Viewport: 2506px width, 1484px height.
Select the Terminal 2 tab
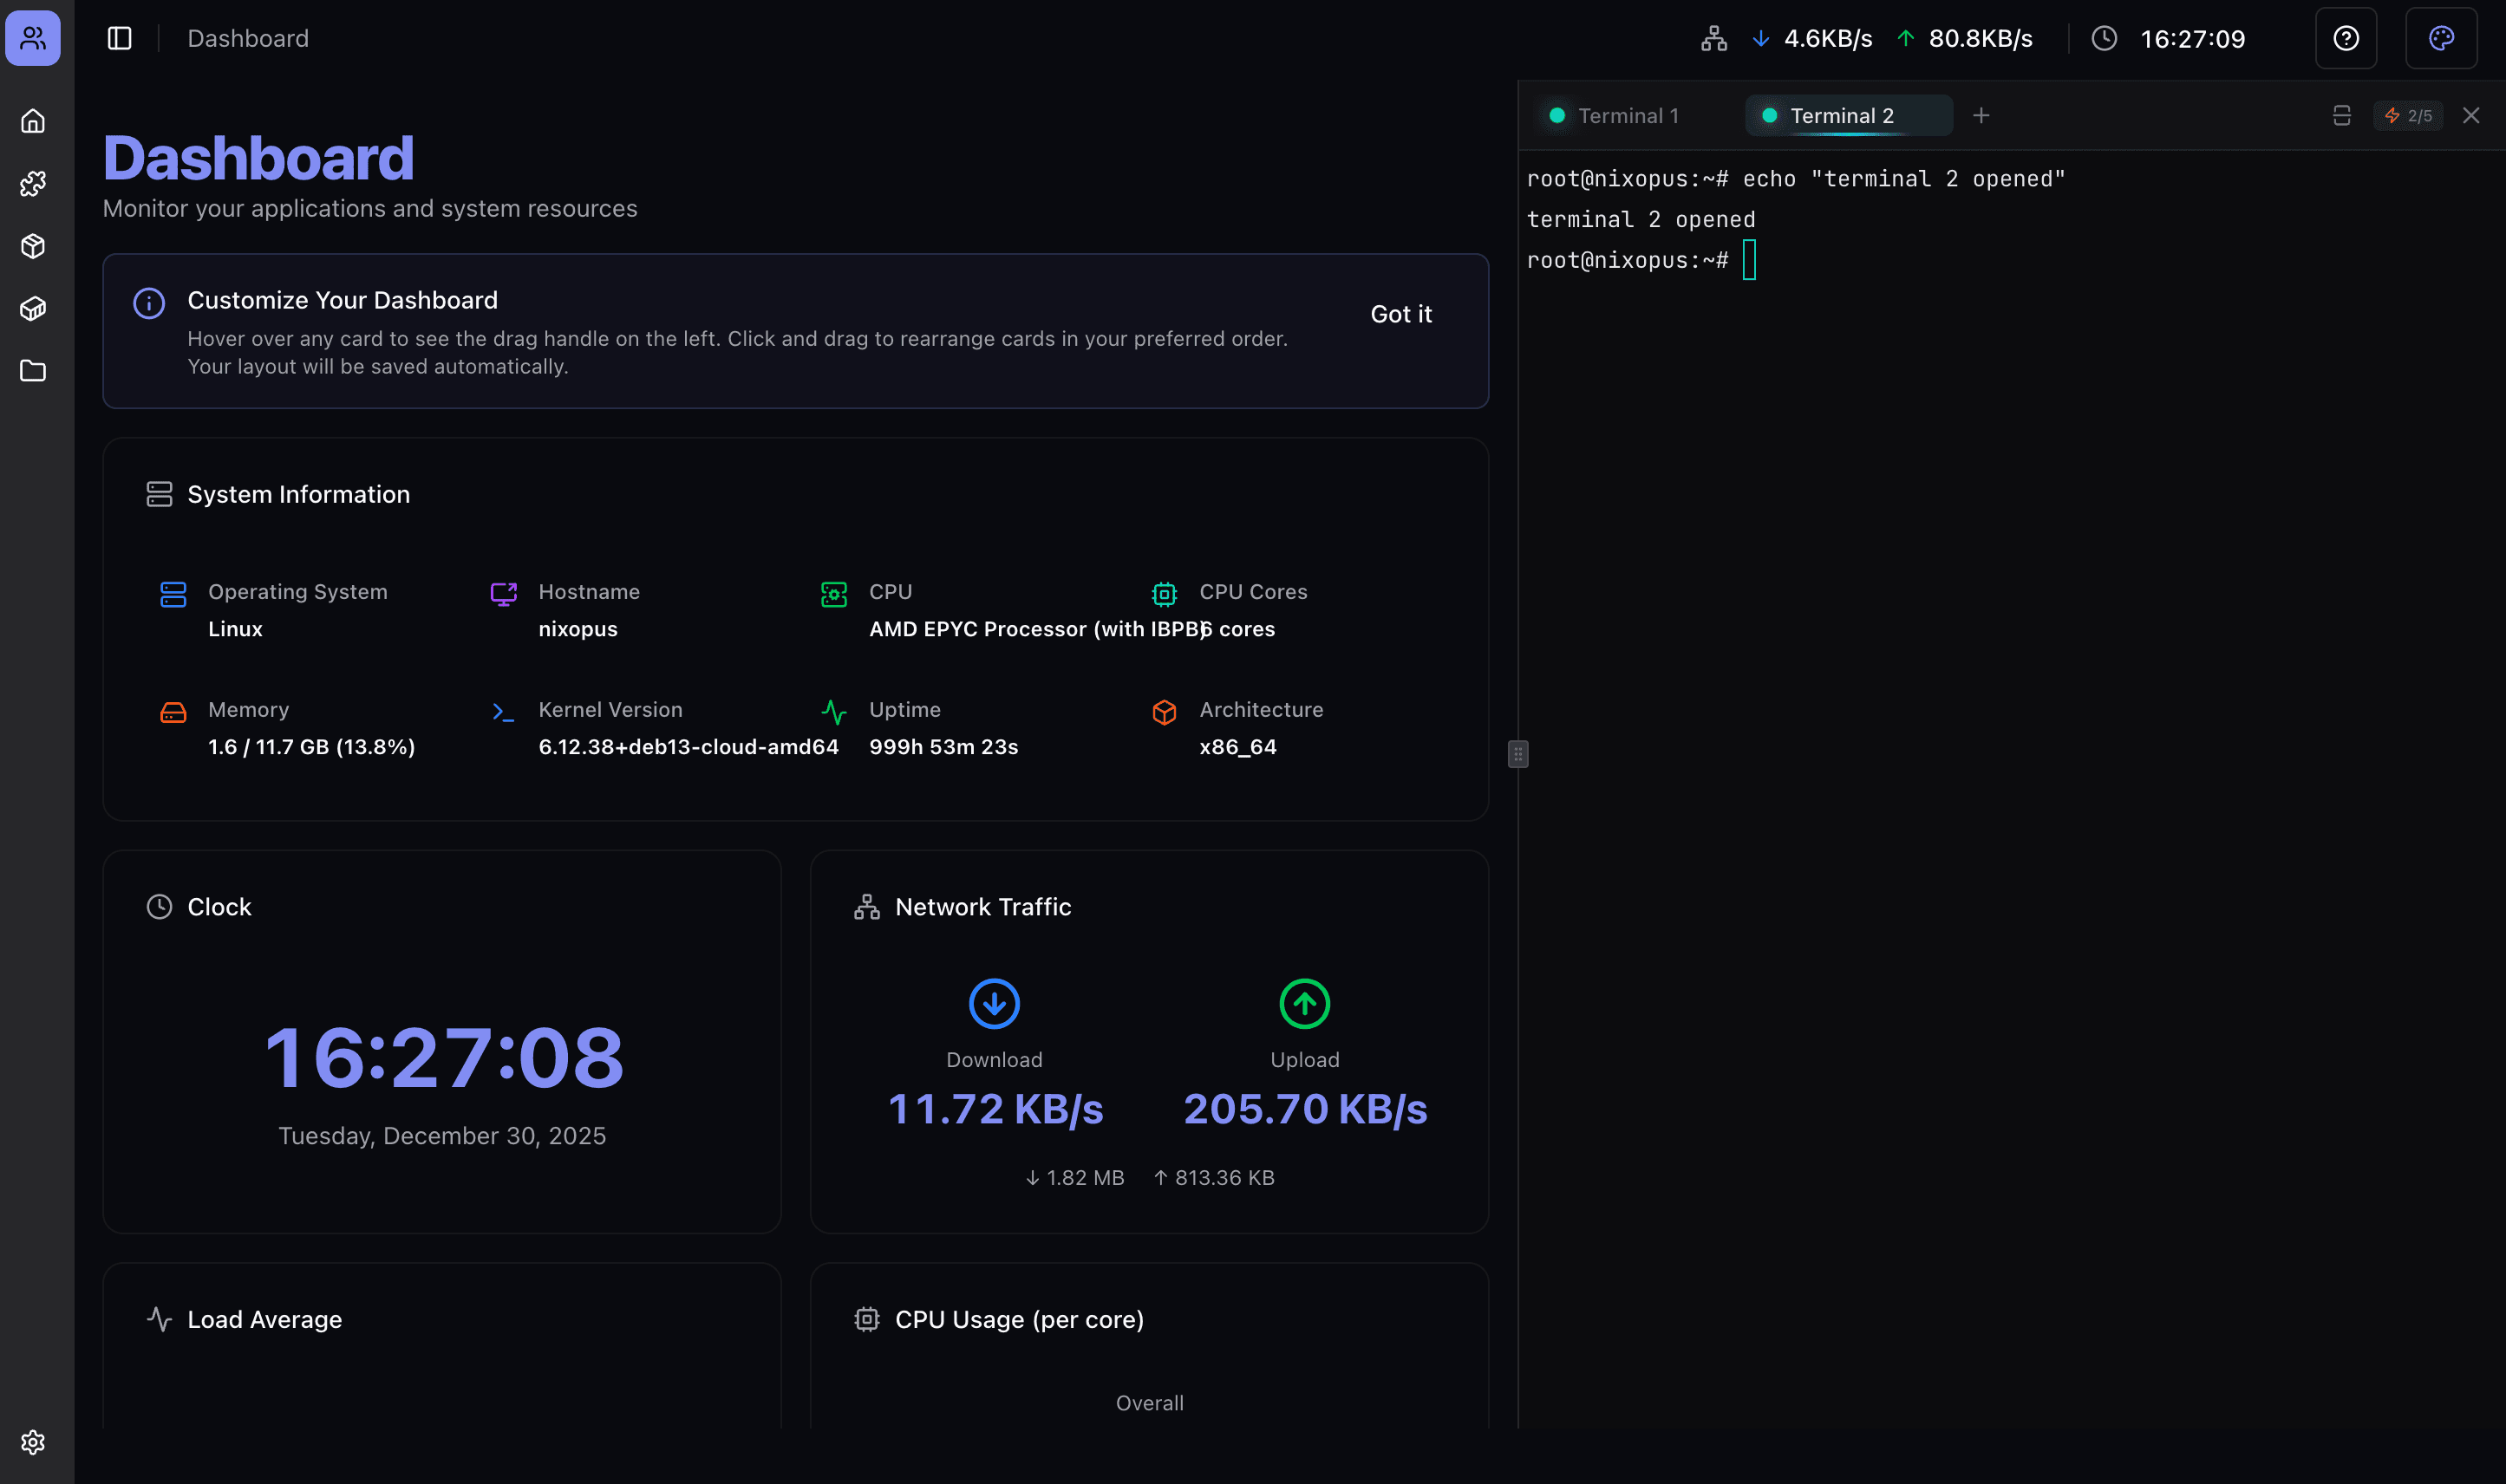pyautogui.click(x=1841, y=116)
